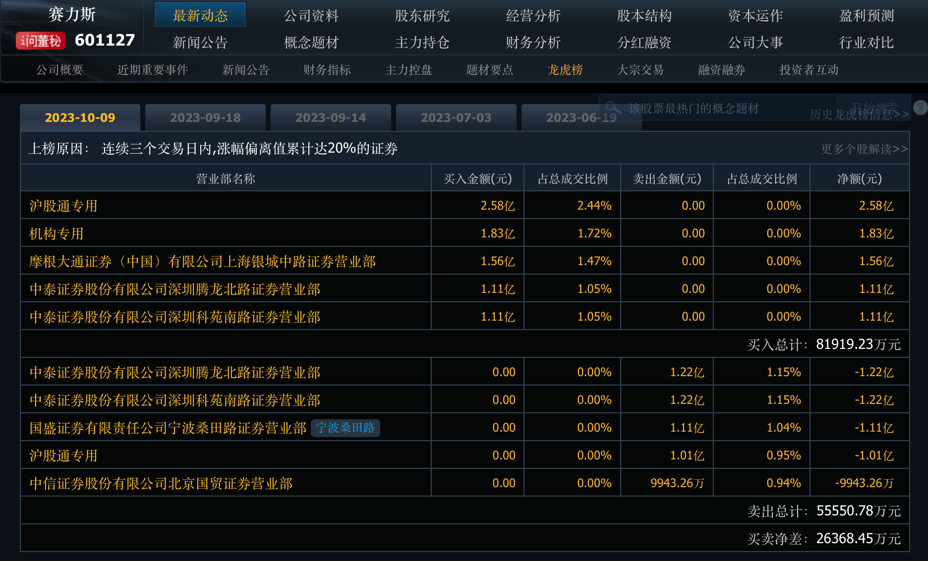Select the 经营分析 menu item
Image resolution: width=928 pixels, height=561 pixels.
tap(533, 15)
